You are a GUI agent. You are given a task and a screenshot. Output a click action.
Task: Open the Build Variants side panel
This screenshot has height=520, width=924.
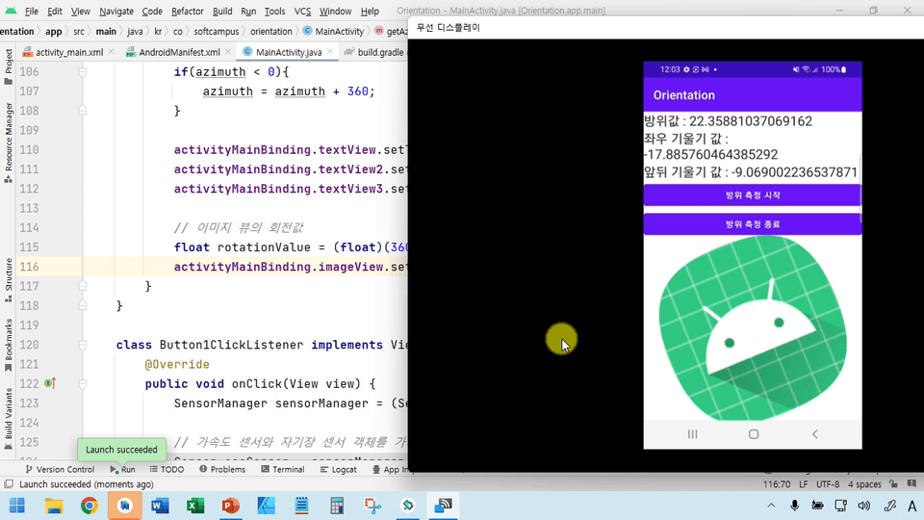click(x=9, y=419)
